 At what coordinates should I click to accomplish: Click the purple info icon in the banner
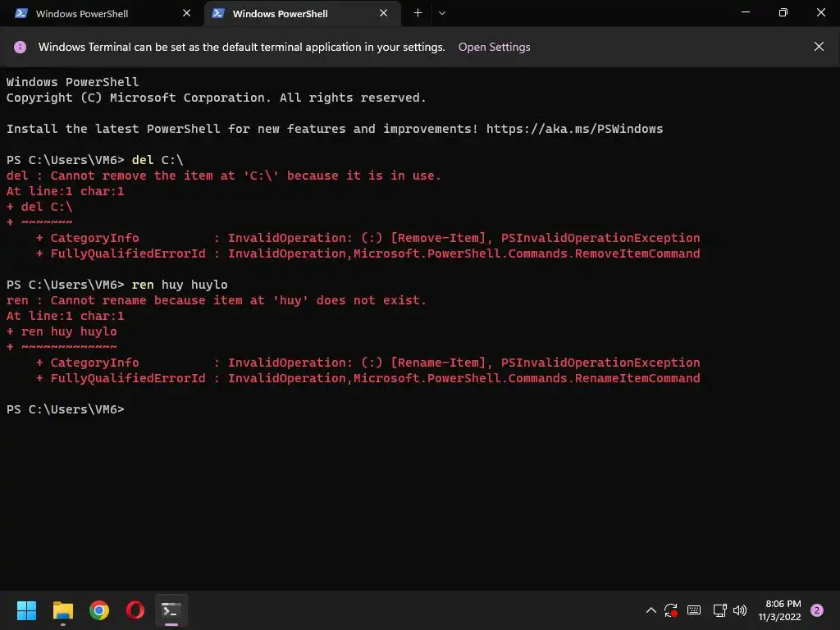tap(20, 47)
